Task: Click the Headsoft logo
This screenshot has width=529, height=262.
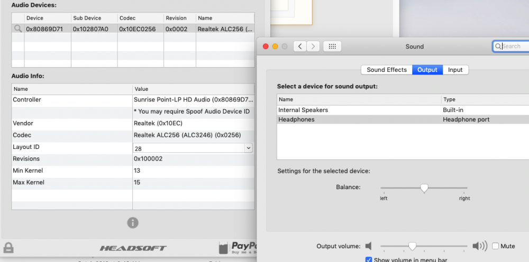Action: point(133,248)
